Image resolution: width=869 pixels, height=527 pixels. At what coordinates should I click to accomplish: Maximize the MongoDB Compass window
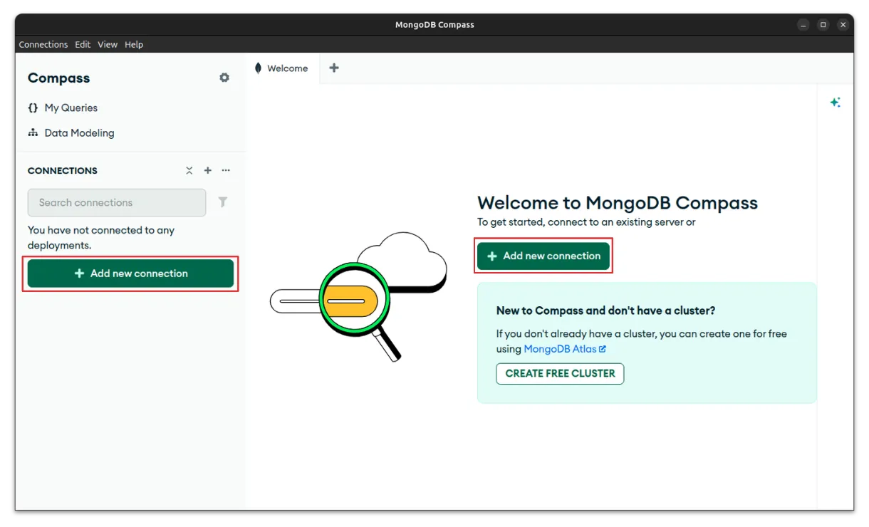coord(823,25)
